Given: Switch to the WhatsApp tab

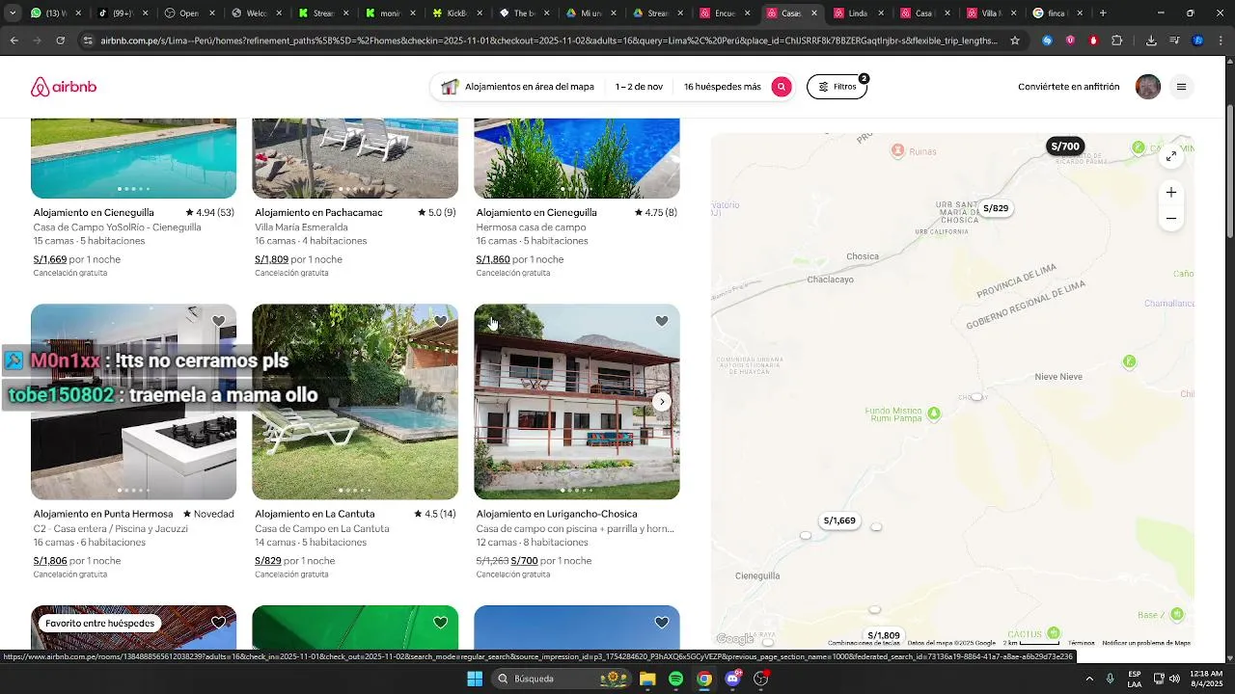Looking at the screenshot, I should [x=48, y=13].
